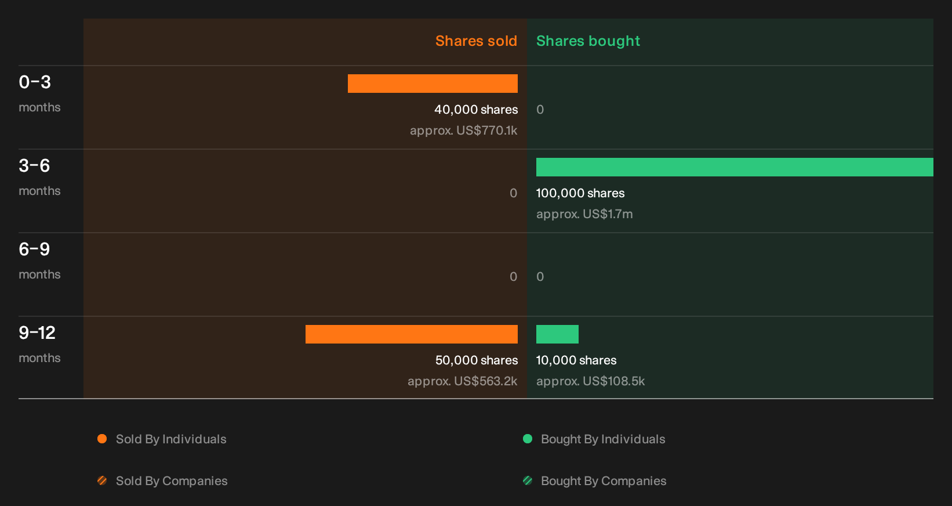Click the Shares bought column header
This screenshot has width=952, height=506.
(x=588, y=41)
